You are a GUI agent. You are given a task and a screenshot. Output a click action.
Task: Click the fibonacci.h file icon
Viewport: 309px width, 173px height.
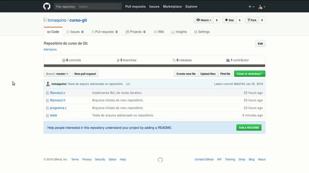point(47,100)
